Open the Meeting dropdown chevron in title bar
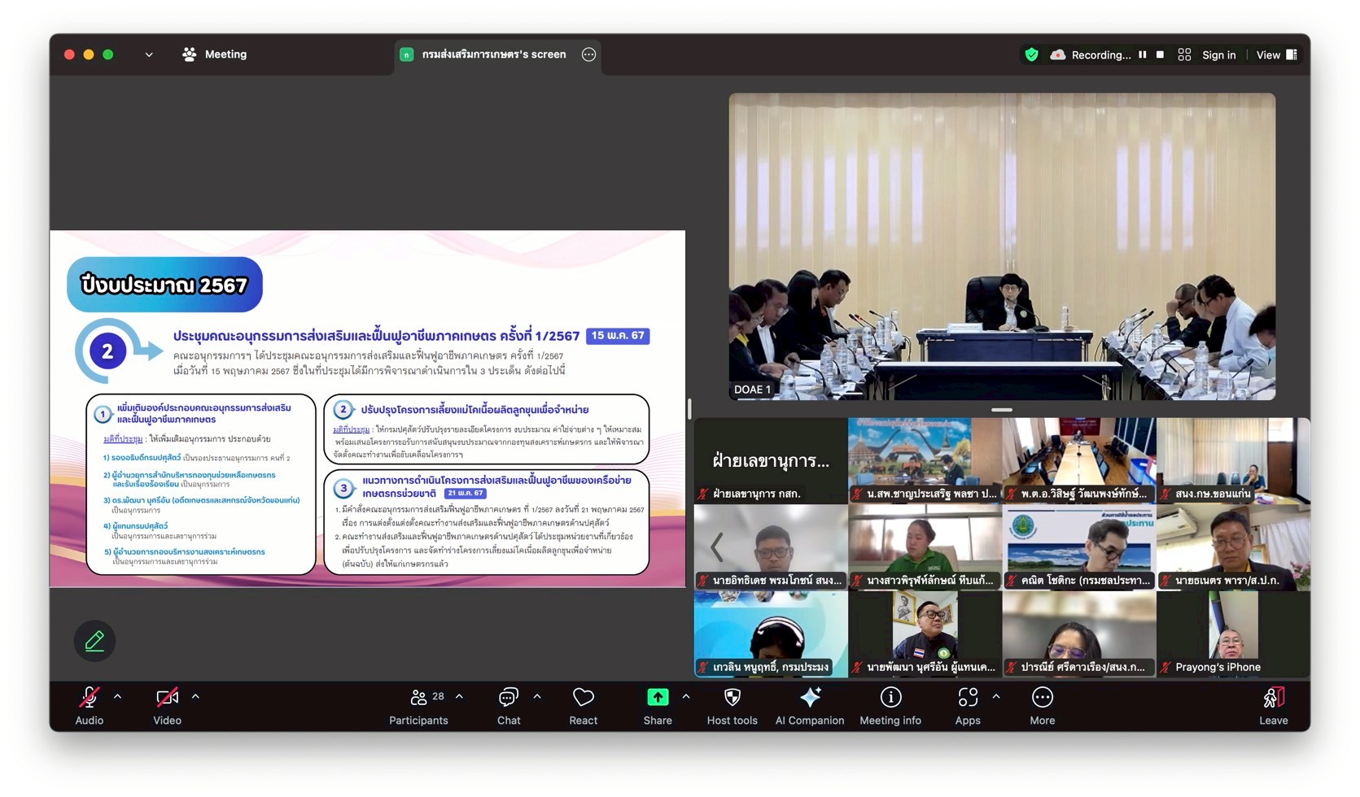Viewport: 1360px width, 797px height. click(x=149, y=54)
